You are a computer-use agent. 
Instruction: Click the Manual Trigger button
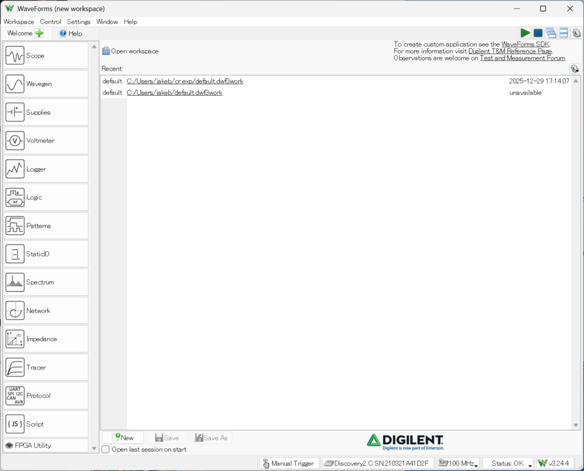(x=289, y=464)
